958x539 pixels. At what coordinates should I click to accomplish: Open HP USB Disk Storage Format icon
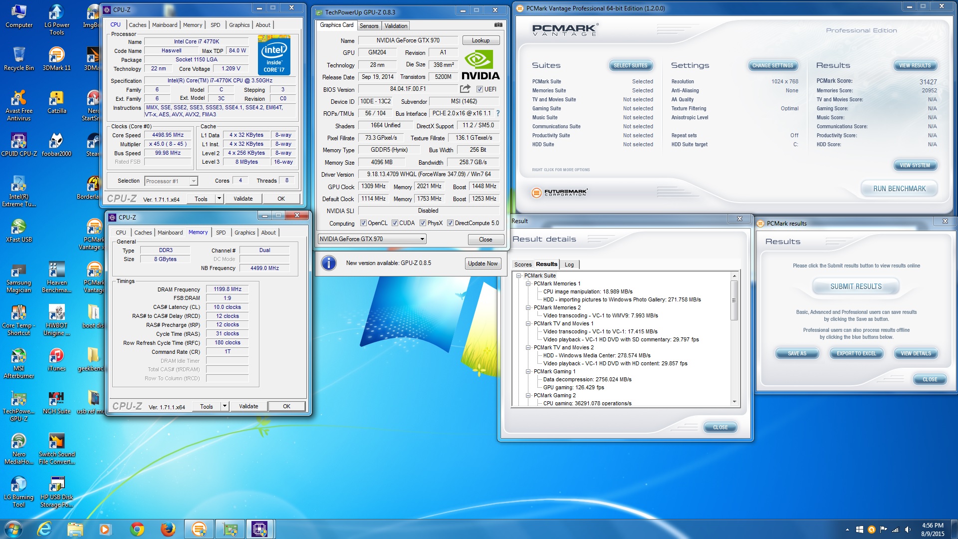click(x=56, y=492)
